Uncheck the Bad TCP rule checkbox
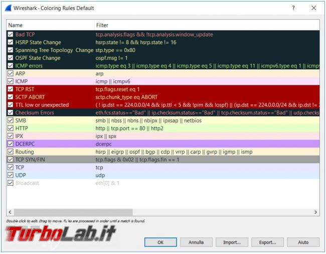The width and height of the screenshot is (326, 254). click(x=11, y=34)
